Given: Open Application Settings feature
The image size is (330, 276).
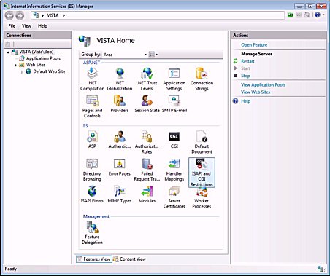Looking at the screenshot, I should [x=174, y=79].
